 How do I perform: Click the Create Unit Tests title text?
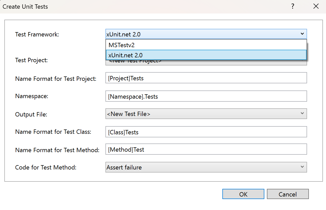25,7
